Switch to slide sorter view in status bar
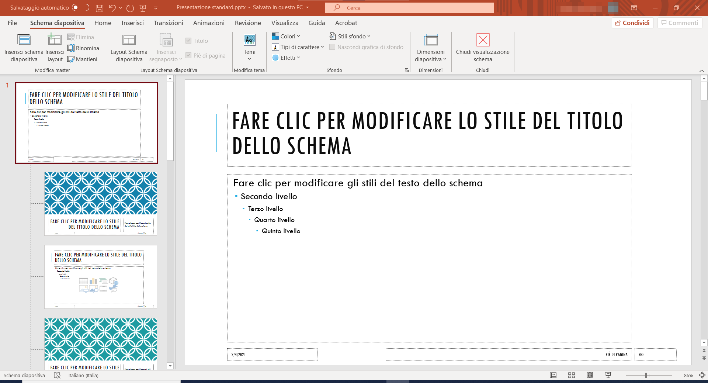The height and width of the screenshot is (383, 708). click(x=571, y=375)
